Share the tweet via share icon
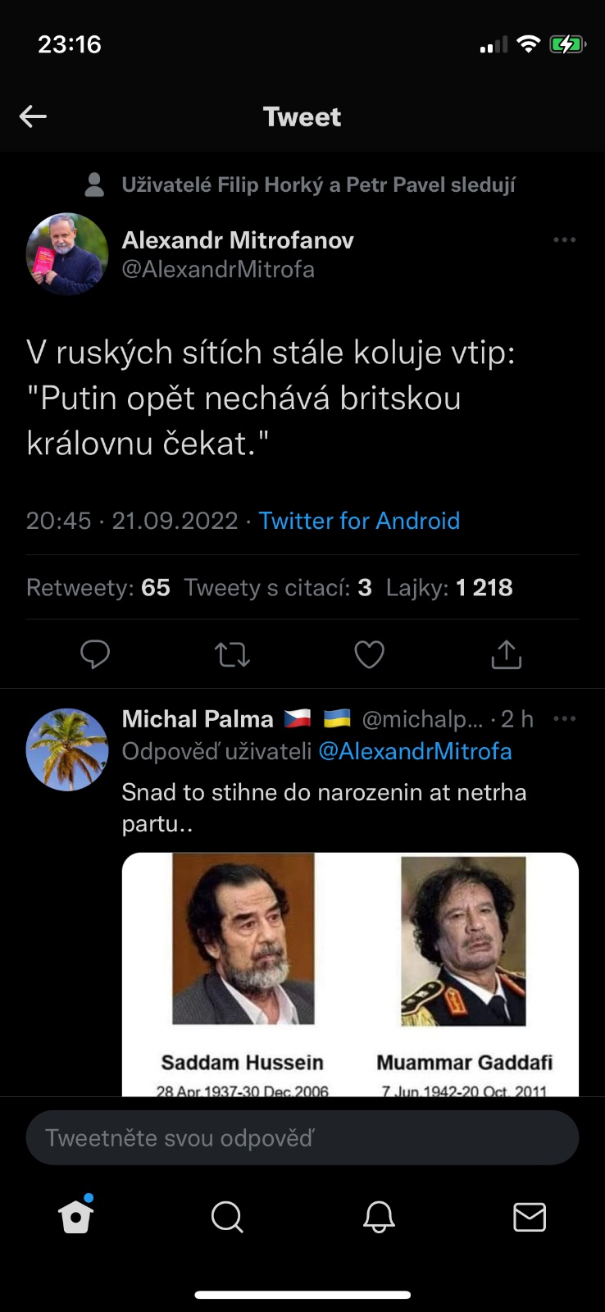 pos(506,654)
